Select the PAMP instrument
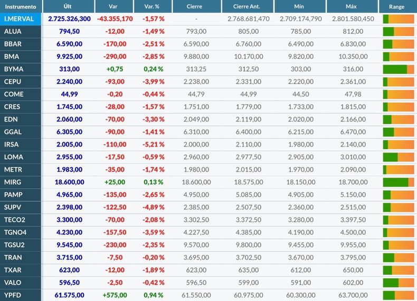The image size is (417, 301). pos(21,195)
